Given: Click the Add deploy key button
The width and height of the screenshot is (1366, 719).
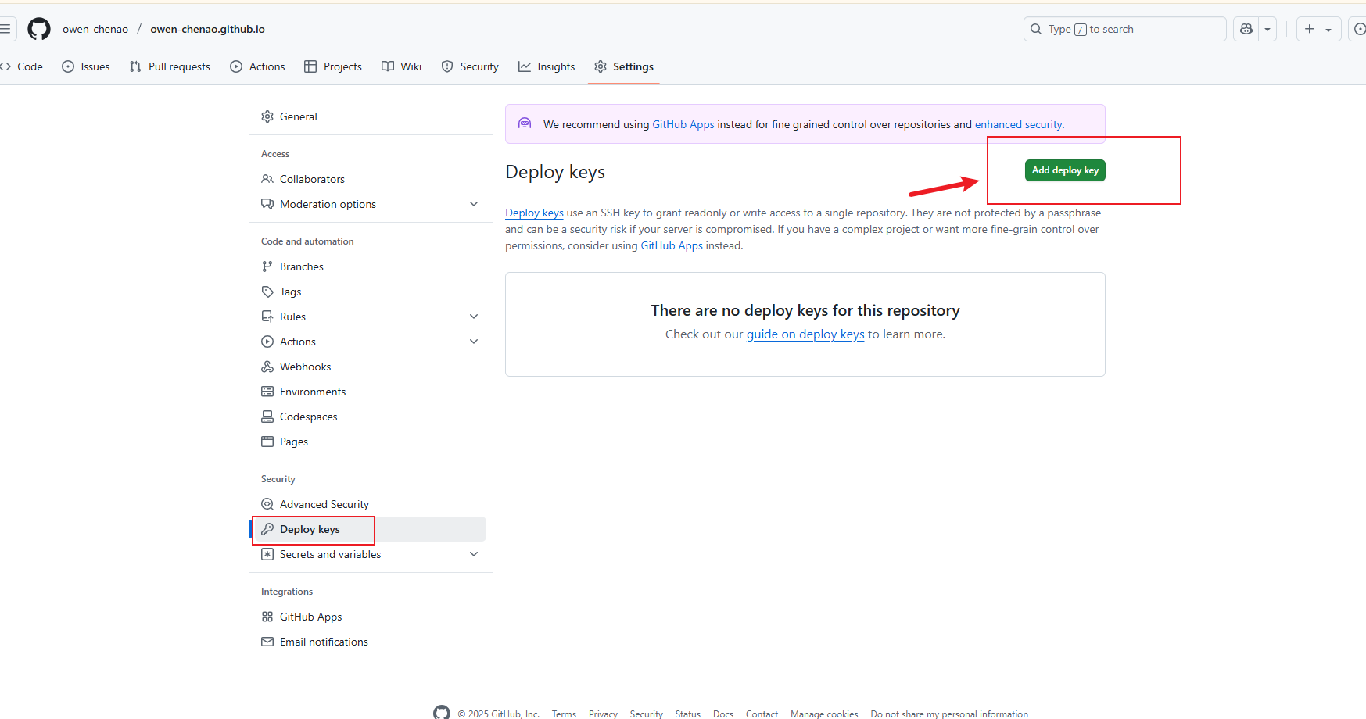Looking at the screenshot, I should 1065,170.
